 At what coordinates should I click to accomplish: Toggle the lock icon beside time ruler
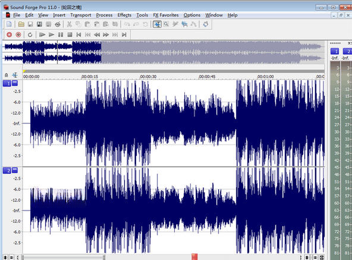point(7,75)
